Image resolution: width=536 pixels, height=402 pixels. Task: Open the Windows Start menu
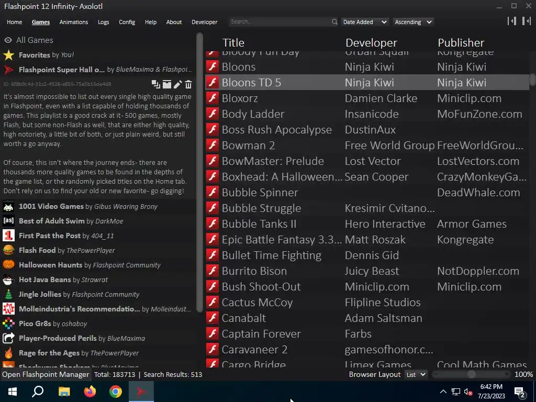pyautogui.click(x=13, y=392)
